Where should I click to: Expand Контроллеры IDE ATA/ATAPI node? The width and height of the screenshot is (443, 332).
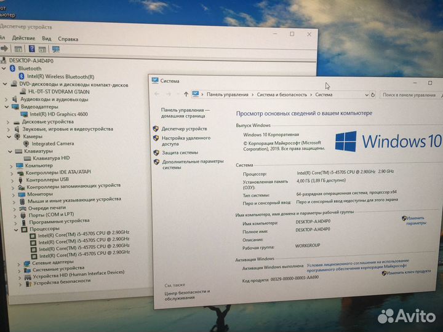[12, 173]
